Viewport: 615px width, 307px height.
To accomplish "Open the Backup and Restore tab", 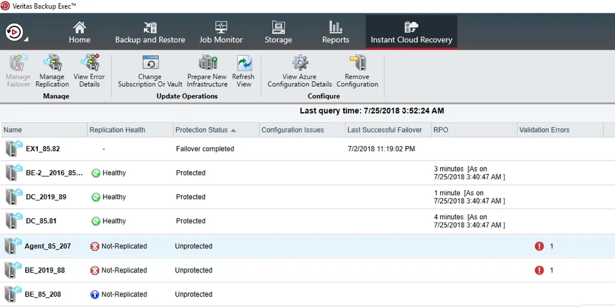I will tap(150, 32).
